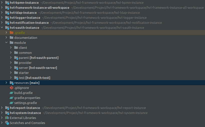Viewport: 205px width, 127px height.
Task: Collapse the module folder chevron
Action: click(6, 43)
